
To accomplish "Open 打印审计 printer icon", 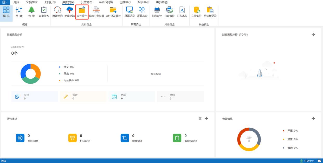I will click(157, 12).
